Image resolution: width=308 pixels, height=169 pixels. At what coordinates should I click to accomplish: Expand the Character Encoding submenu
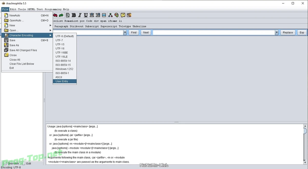27,35
